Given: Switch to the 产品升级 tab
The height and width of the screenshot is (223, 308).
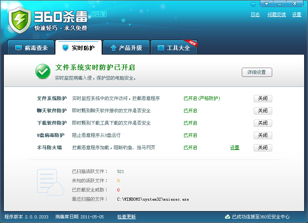Looking at the screenshot, I should pyautogui.click(x=126, y=47).
